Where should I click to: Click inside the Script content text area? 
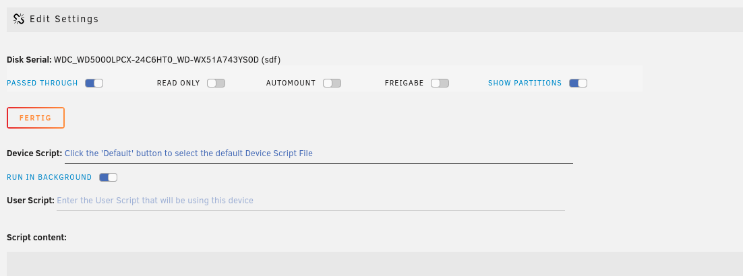(x=375, y=264)
